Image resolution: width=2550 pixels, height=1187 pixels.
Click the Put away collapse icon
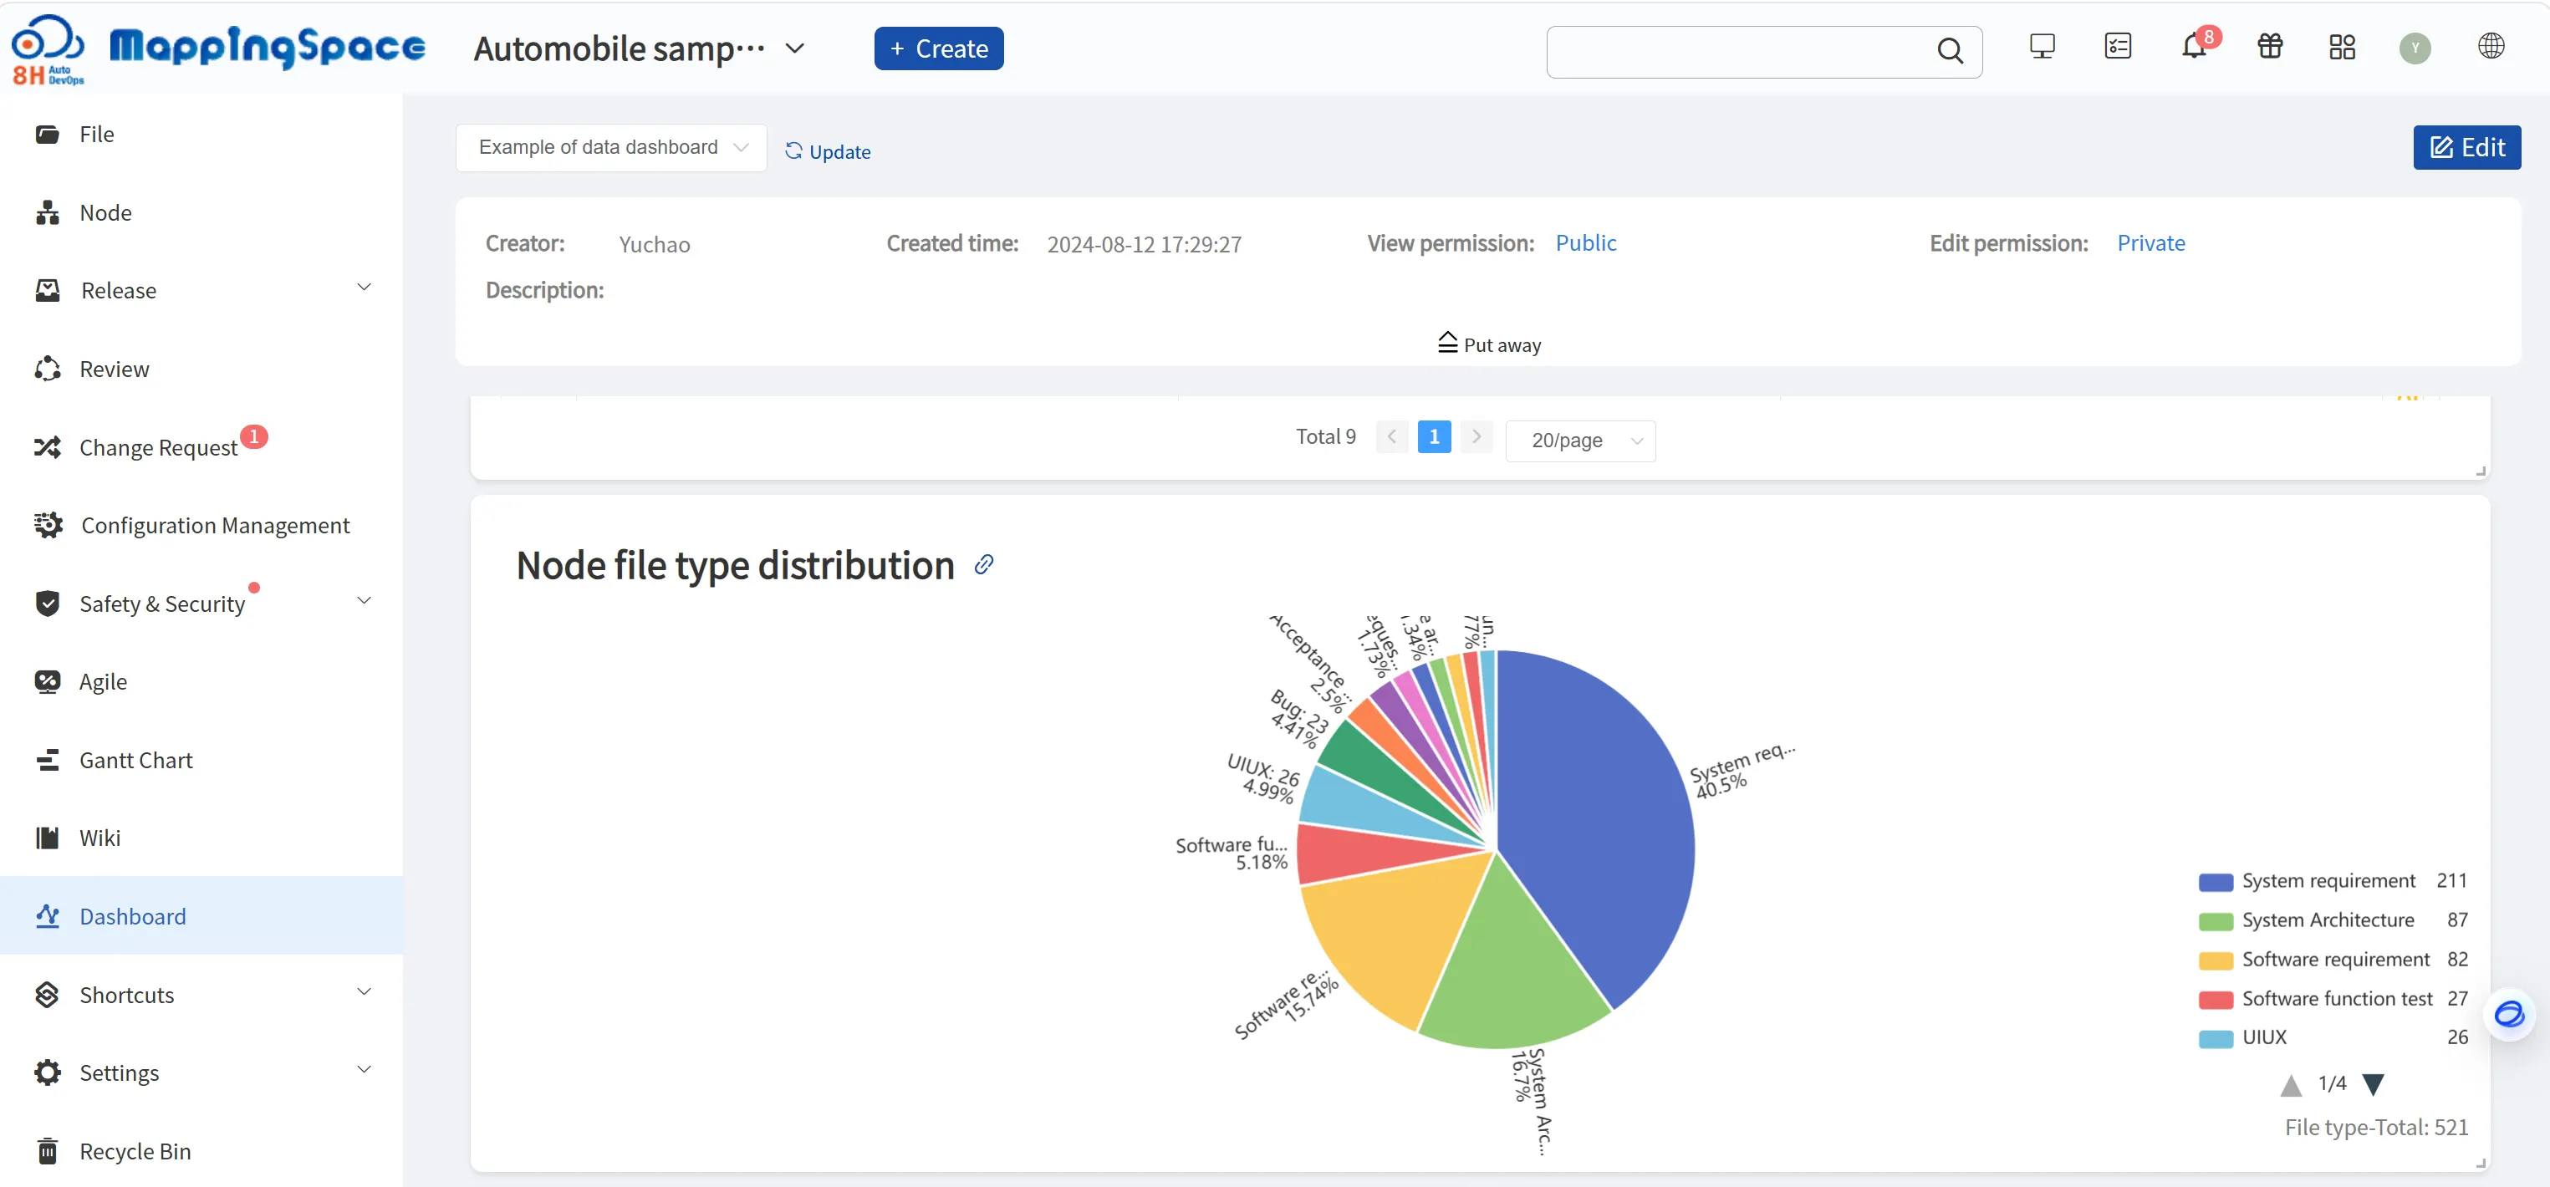coord(1447,343)
